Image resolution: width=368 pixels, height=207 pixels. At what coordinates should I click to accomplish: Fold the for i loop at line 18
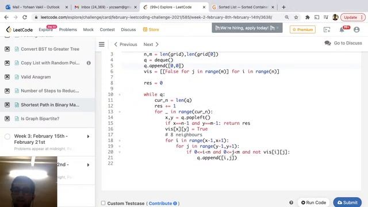120,140
